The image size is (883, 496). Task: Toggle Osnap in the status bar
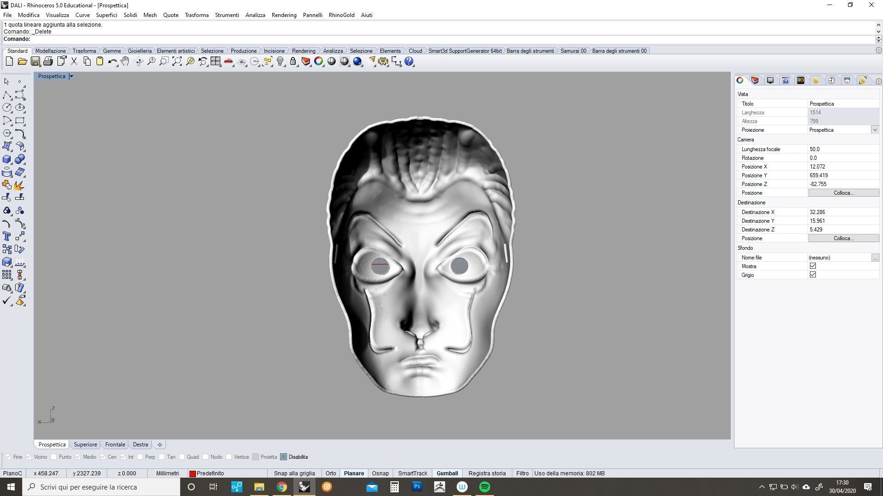[380, 473]
